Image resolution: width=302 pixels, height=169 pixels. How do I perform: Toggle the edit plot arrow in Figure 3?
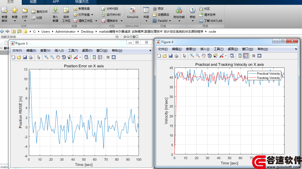(39, 57)
